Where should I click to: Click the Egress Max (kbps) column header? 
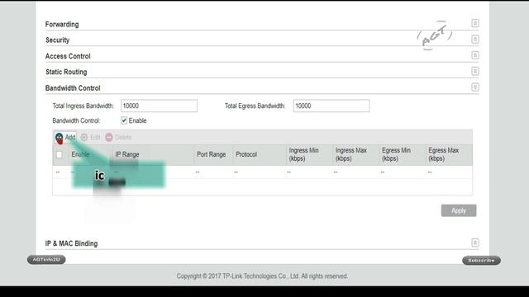tap(443, 154)
